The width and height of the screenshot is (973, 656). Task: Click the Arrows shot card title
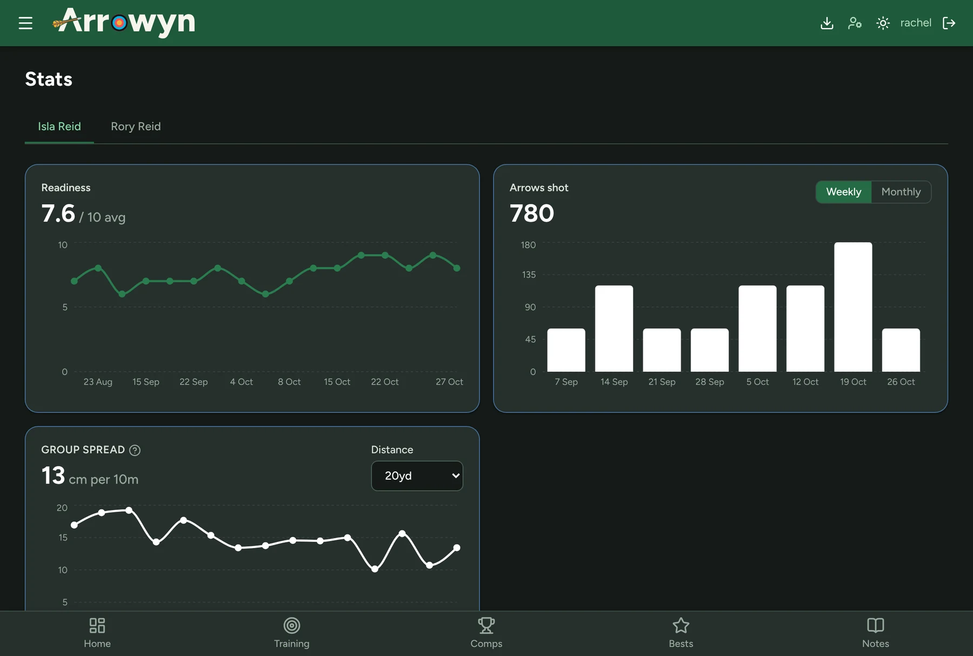(x=539, y=188)
